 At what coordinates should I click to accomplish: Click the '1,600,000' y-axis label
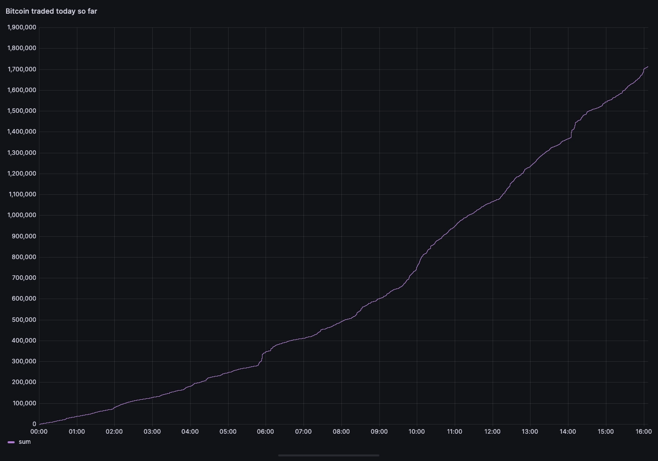pos(22,90)
